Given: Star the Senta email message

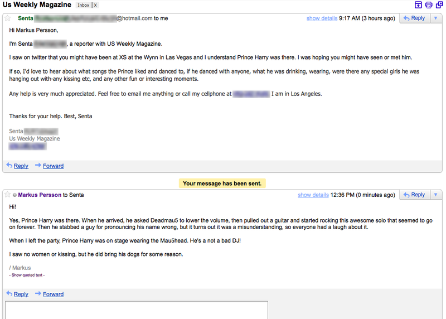Looking at the screenshot, I should (8, 18).
